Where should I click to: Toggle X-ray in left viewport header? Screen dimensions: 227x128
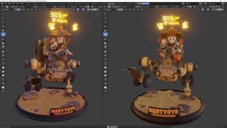[x=88, y=9]
